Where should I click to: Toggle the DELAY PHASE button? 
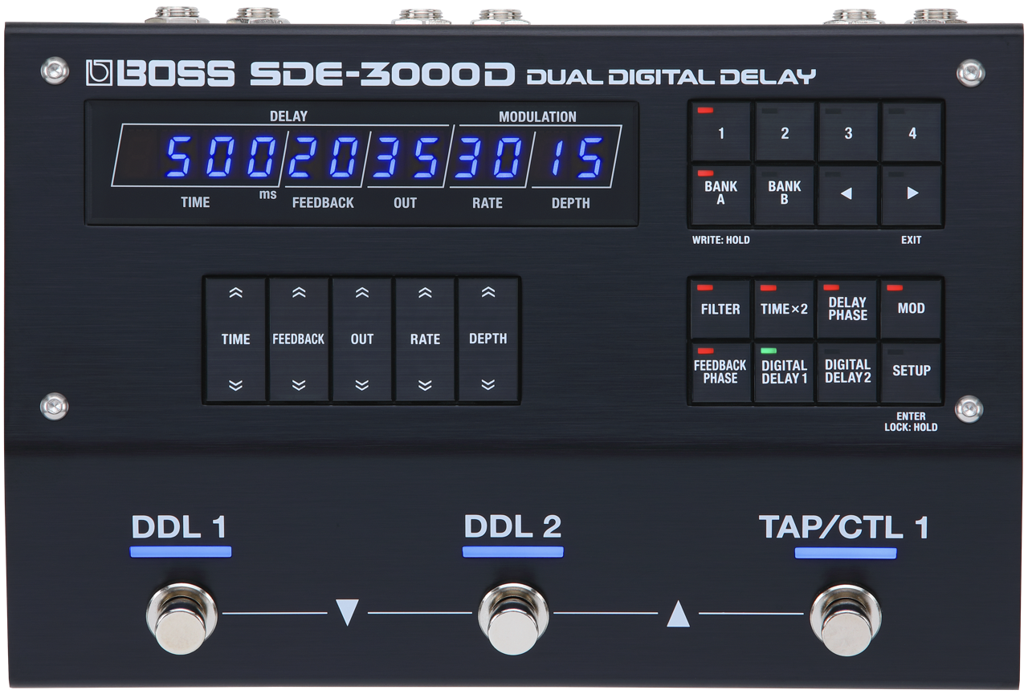click(847, 309)
